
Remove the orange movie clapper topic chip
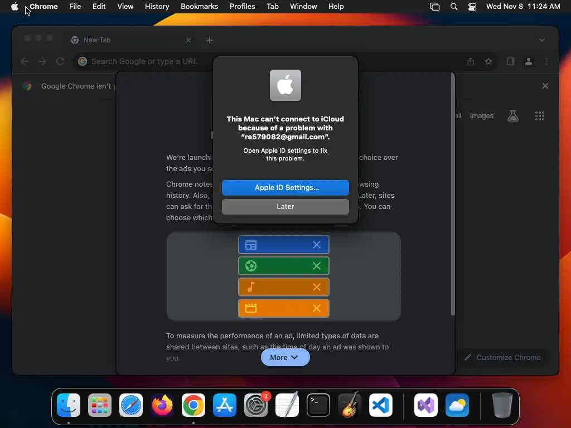point(317,308)
